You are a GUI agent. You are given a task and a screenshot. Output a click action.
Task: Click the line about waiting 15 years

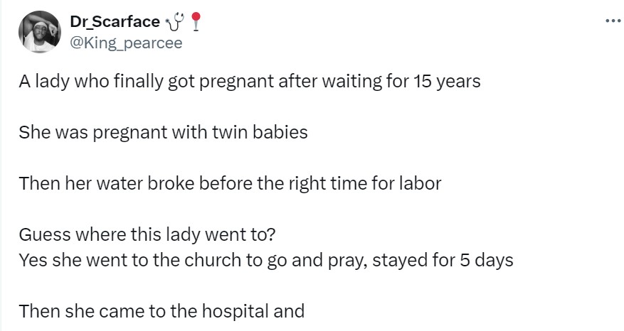click(249, 81)
